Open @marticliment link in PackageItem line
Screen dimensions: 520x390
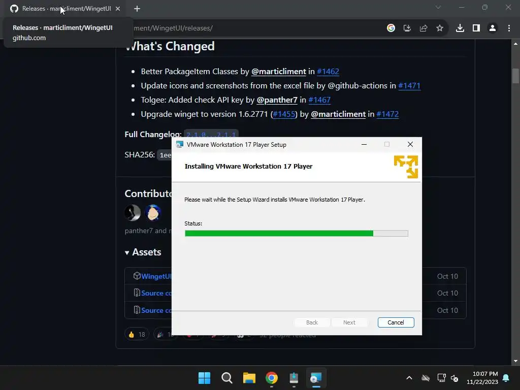[x=279, y=71]
